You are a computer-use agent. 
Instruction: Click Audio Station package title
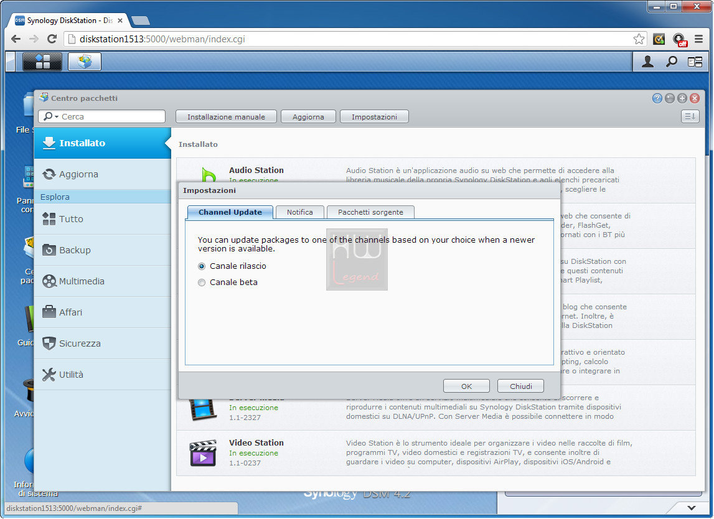click(256, 171)
